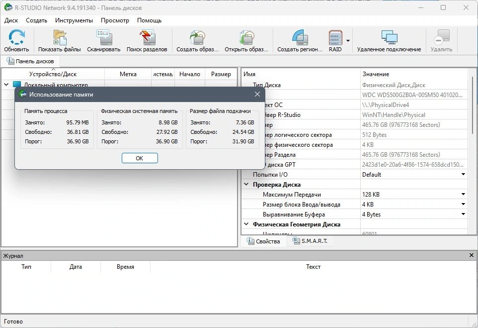Open RAID dropdown arrow in toolbar
The height and width of the screenshot is (328, 478).
coord(348,41)
